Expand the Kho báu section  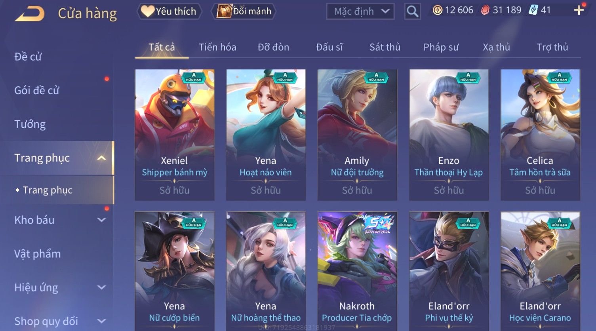click(x=101, y=220)
